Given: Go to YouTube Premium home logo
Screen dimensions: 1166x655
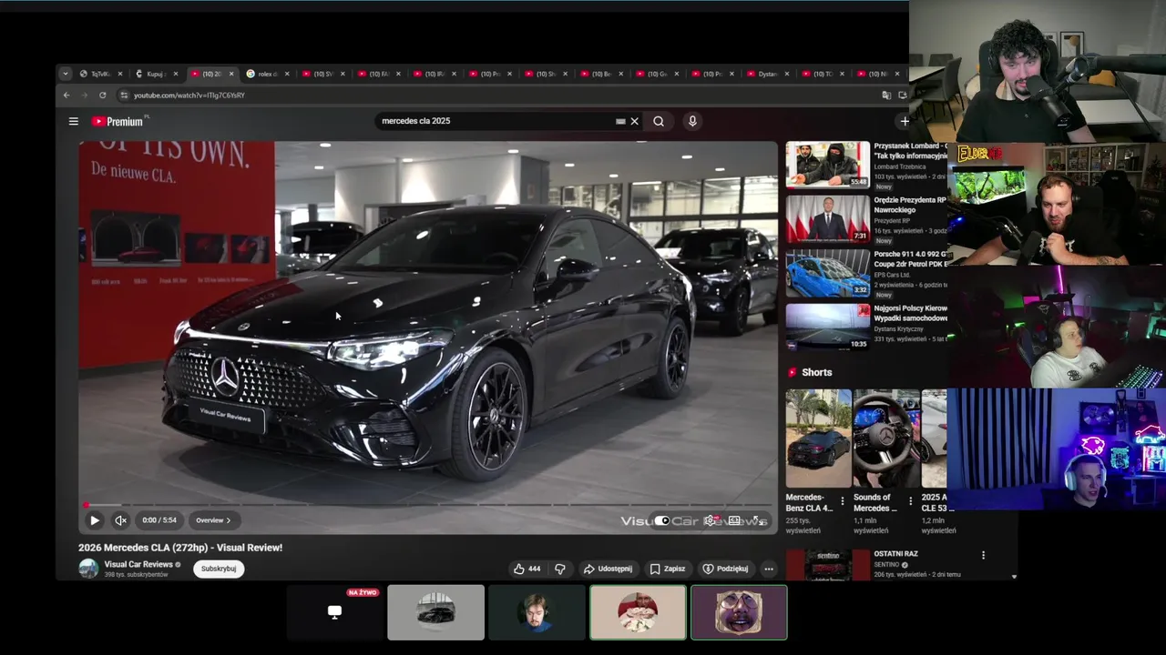Looking at the screenshot, I should (118, 121).
